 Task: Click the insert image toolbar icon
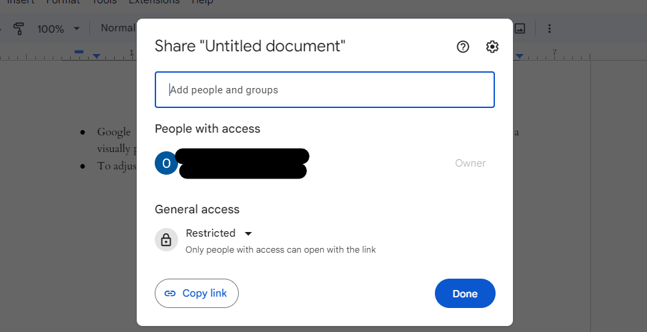coord(520,29)
